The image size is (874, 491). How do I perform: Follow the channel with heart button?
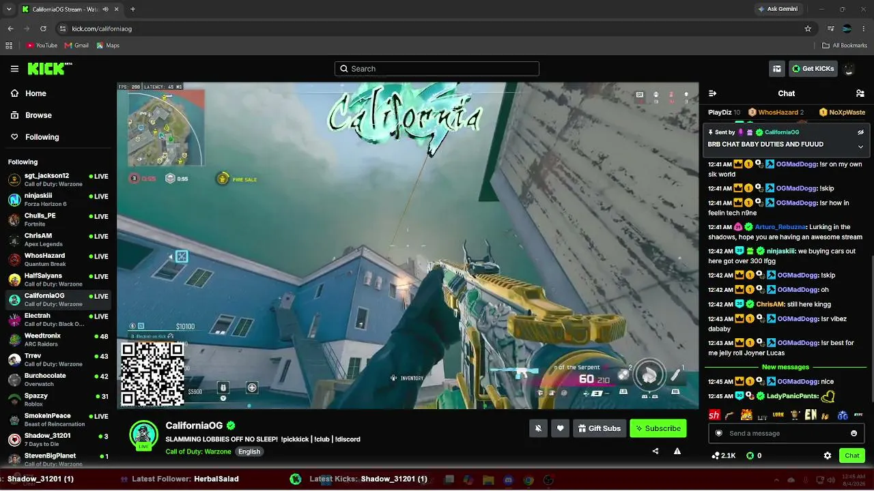tap(561, 428)
